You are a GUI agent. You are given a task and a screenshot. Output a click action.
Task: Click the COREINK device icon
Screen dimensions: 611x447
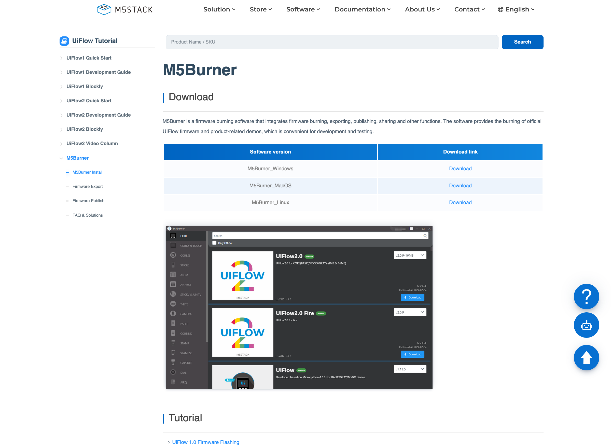coord(173,333)
